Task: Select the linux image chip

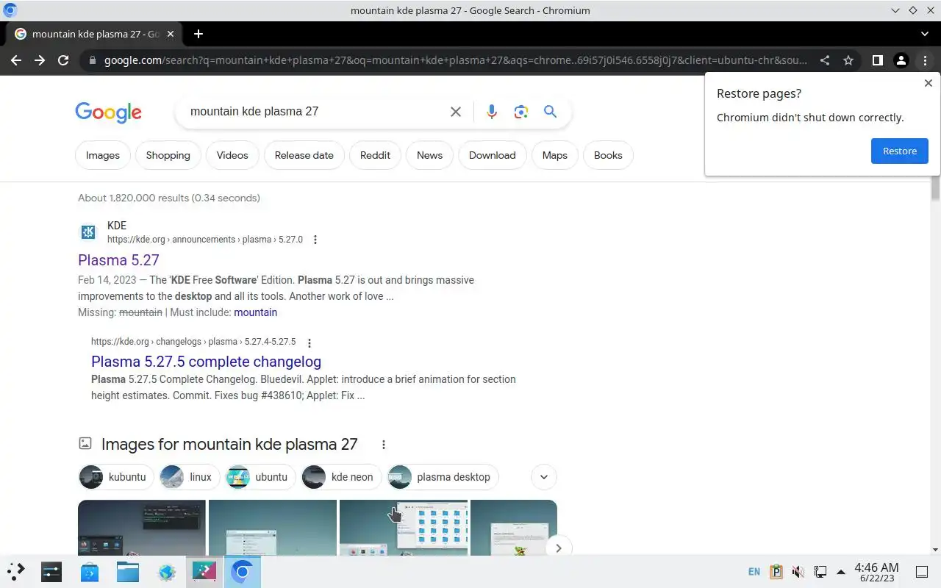Action: [x=190, y=477]
